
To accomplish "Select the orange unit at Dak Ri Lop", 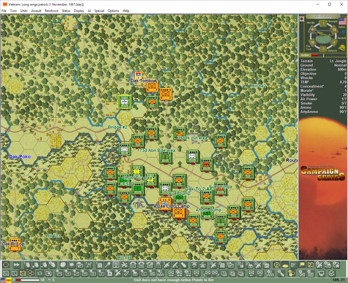I will point(15,245).
